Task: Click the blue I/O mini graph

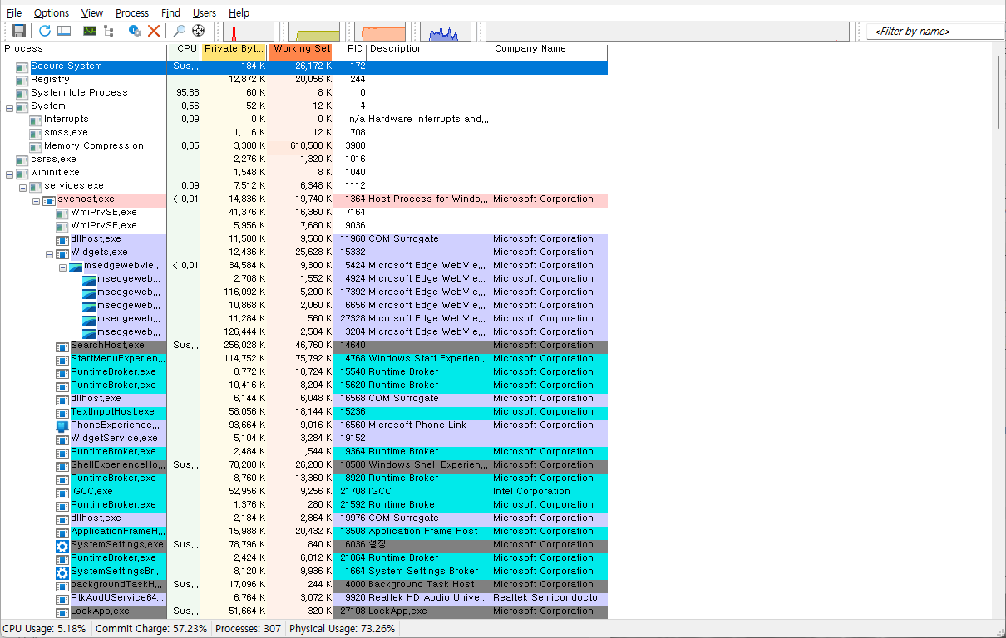Action: pyautogui.click(x=446, y=32)
